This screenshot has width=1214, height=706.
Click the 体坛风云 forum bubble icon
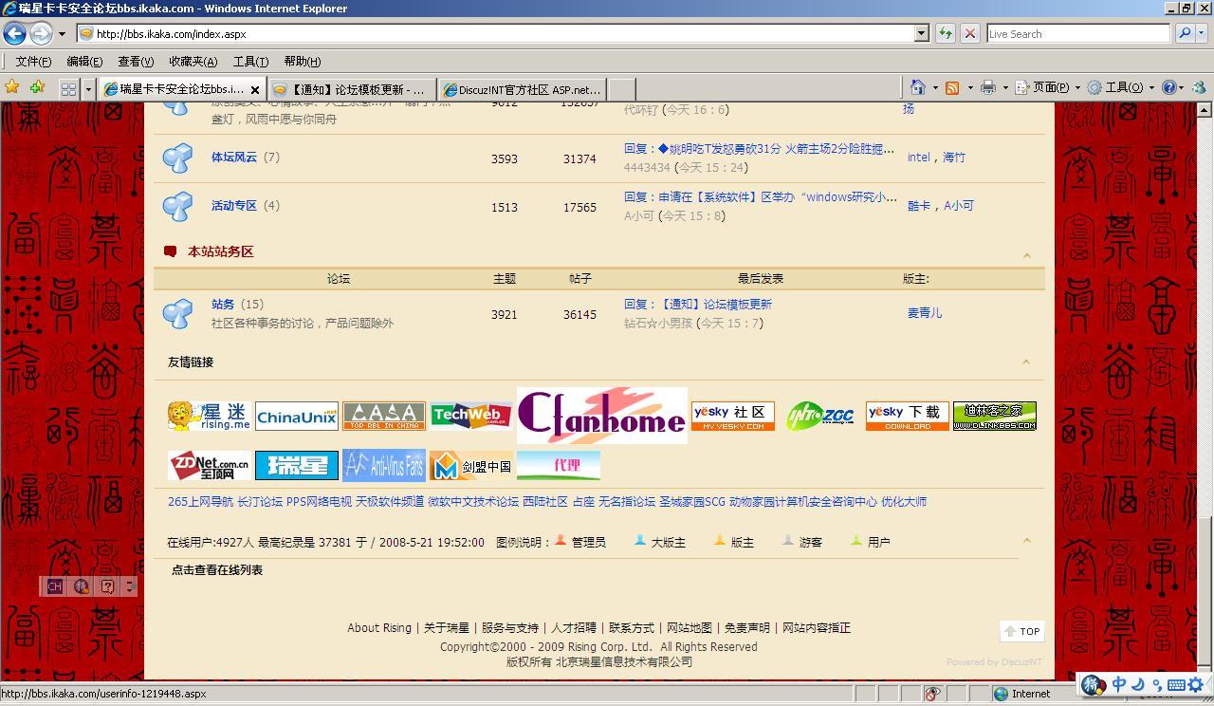(177, 158)
